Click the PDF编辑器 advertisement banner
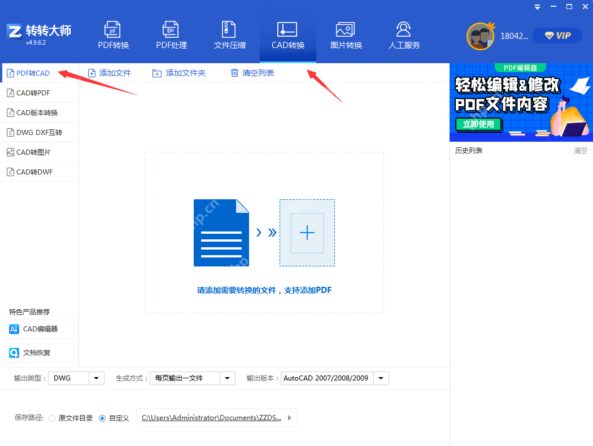Image resolution: width=593 pixels, height=446 pixels. 521,102
